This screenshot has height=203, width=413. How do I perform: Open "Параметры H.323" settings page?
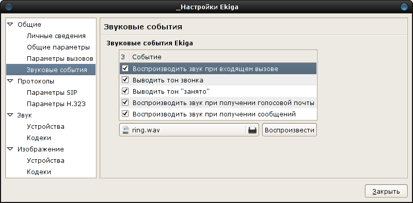[x=56, y=104]
